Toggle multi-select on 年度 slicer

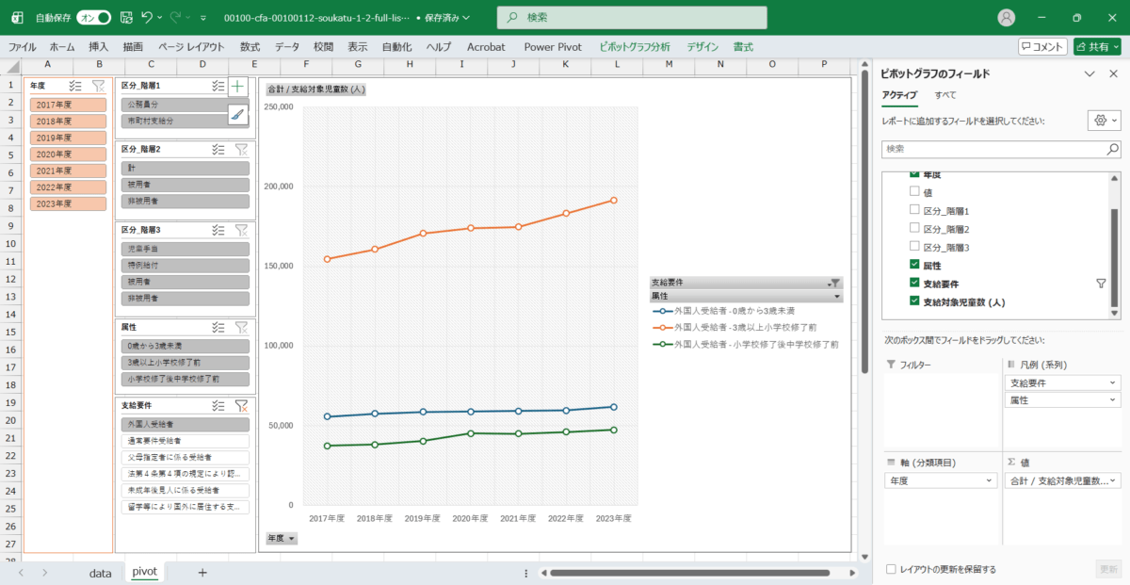click(x=76, y=86)
